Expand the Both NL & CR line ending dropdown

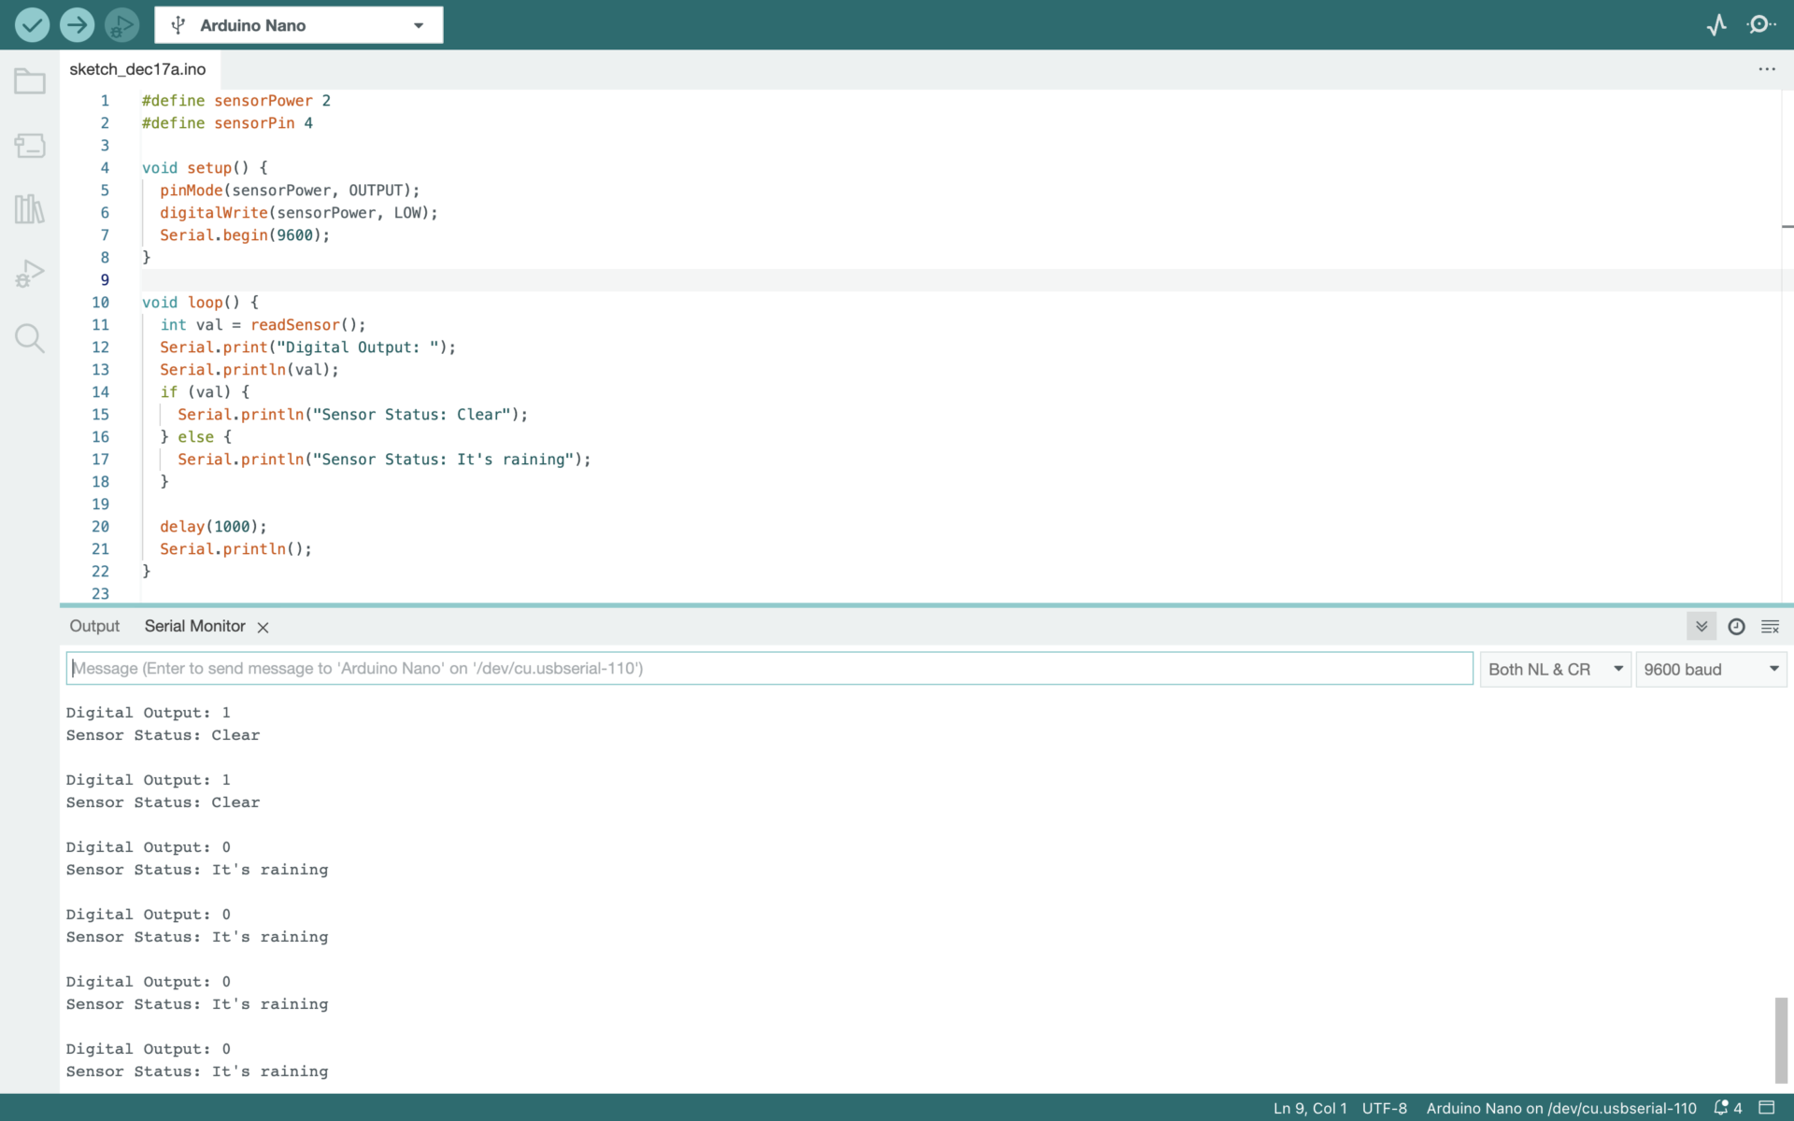(1555, 670)
